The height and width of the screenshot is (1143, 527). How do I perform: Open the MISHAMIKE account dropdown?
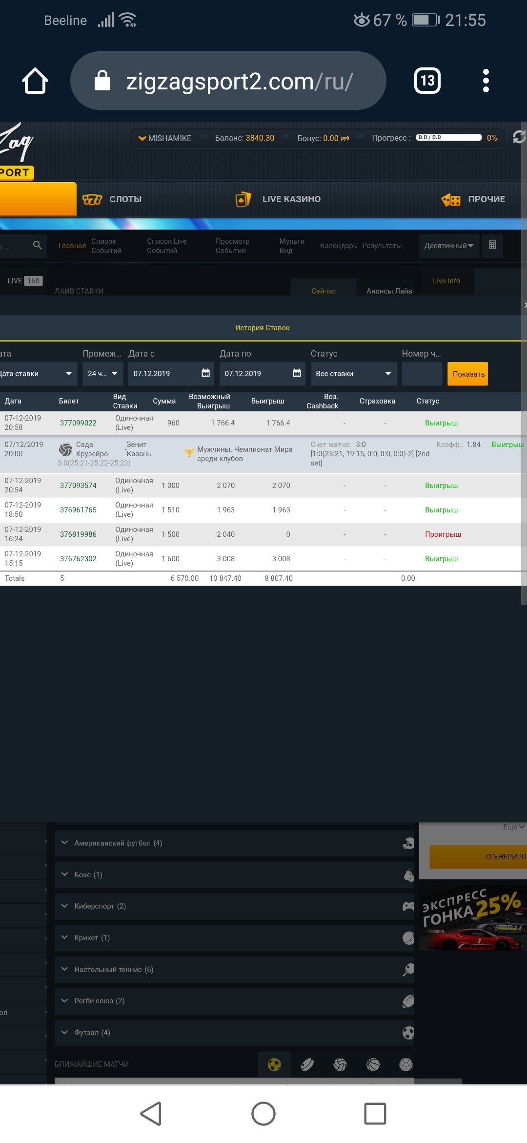click(165, 138)
